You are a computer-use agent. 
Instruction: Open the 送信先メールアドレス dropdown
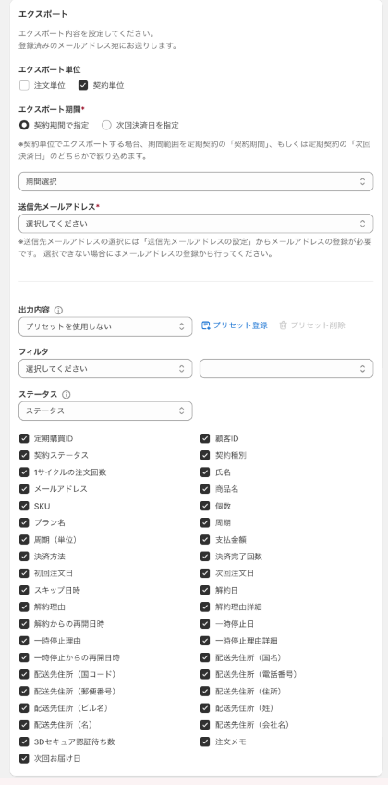(x=196, y=223)
